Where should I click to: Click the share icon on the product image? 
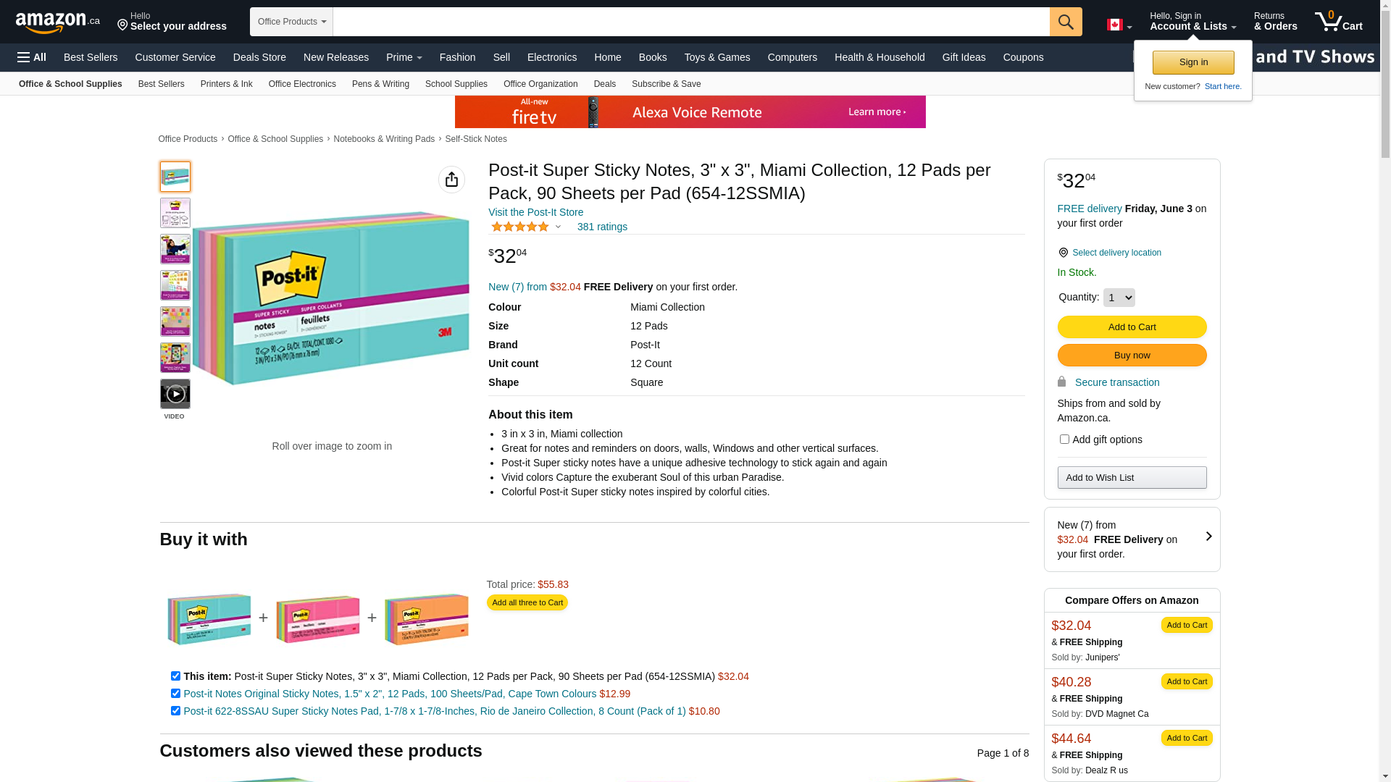[451, 180]
